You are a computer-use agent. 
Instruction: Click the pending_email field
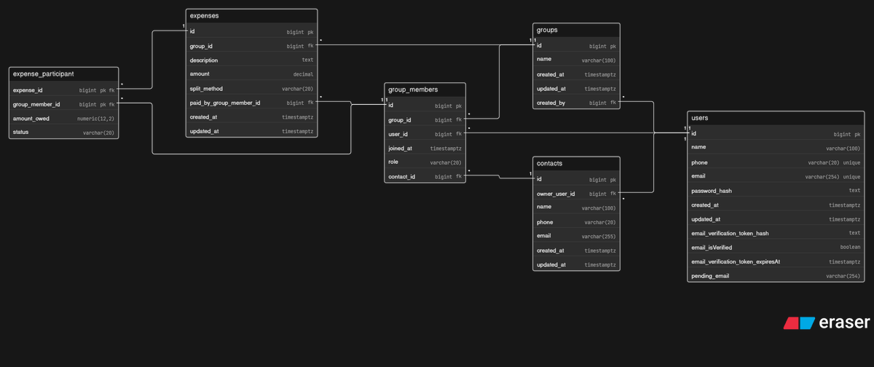[x=776, y=276]
